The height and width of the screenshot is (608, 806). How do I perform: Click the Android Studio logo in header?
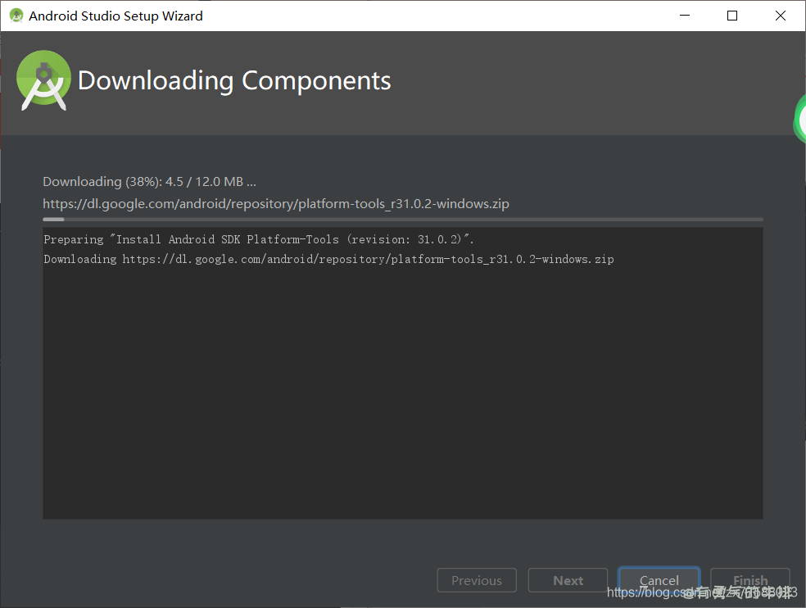[43, 80]
